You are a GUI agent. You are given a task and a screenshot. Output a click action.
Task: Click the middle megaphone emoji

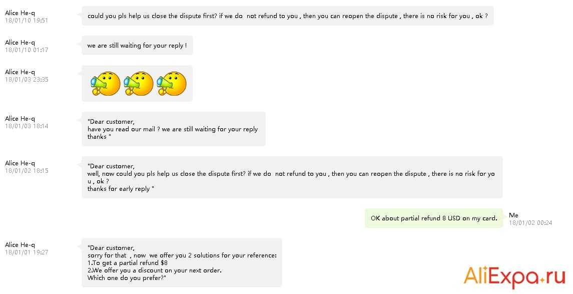139,84
